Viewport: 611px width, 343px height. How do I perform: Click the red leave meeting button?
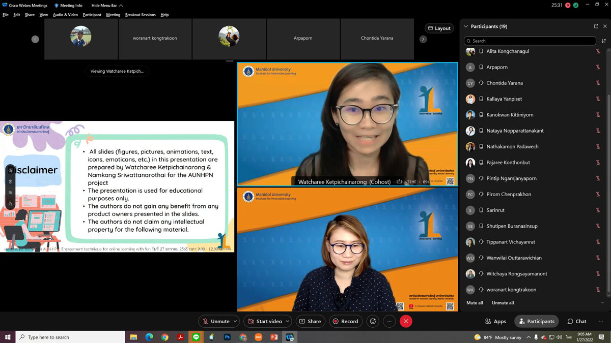(x=406, y=321)
